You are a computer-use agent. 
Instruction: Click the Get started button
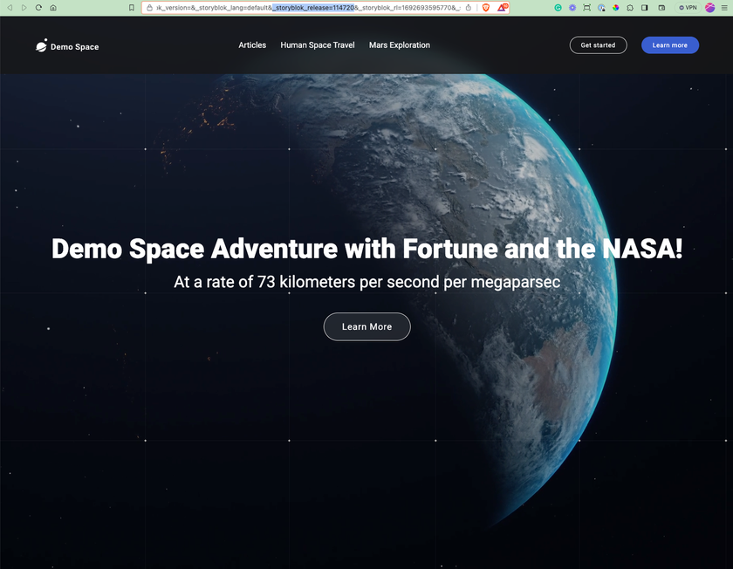pos(598,45)
